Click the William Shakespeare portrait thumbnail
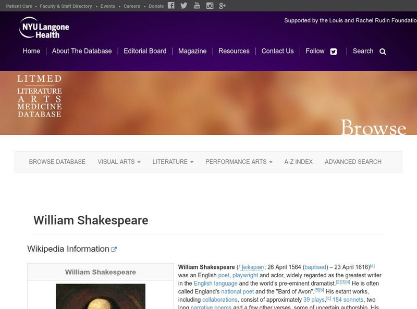The width and height of the screenshot is (417, 309). 100,297
